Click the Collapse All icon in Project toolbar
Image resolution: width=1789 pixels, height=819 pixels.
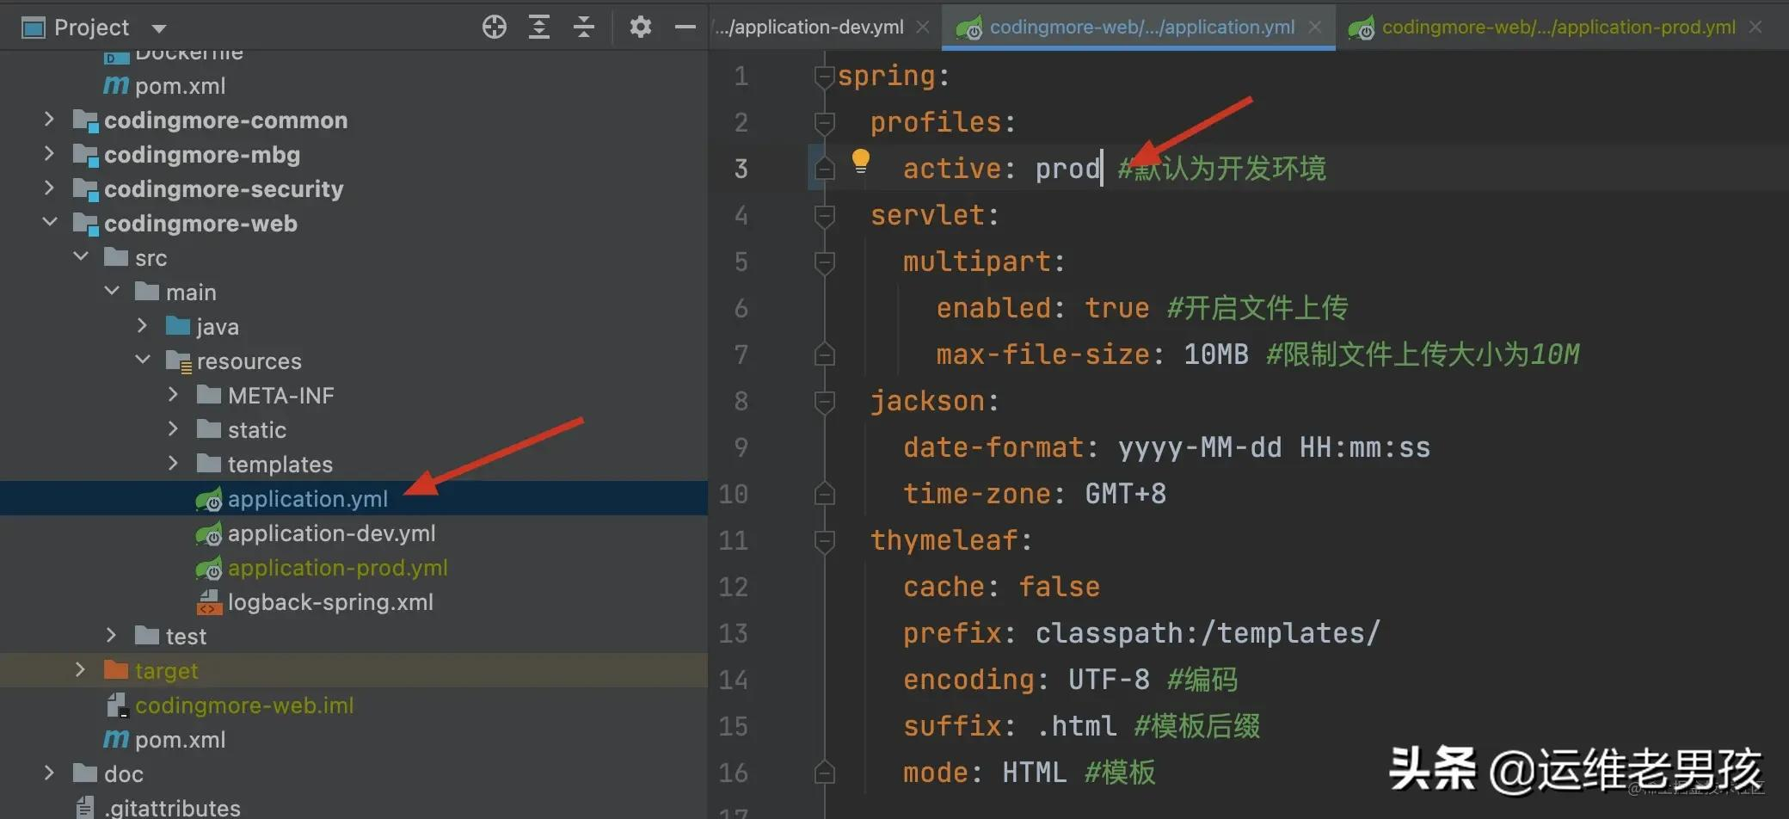pos(584,27)
